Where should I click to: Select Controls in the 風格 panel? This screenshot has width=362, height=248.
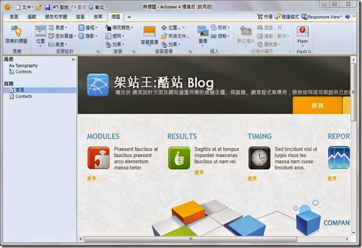point(20,71)
